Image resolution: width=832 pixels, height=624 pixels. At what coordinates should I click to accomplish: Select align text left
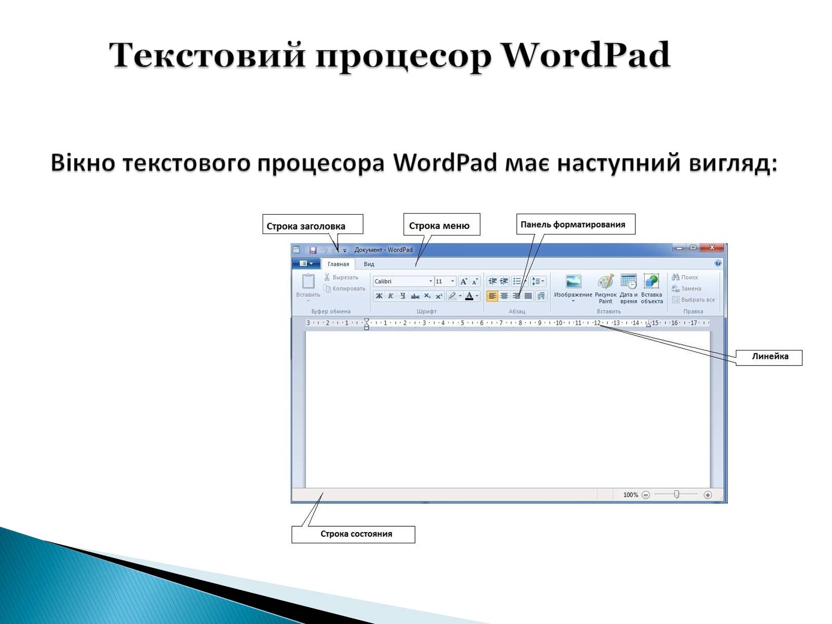(492, 296)
